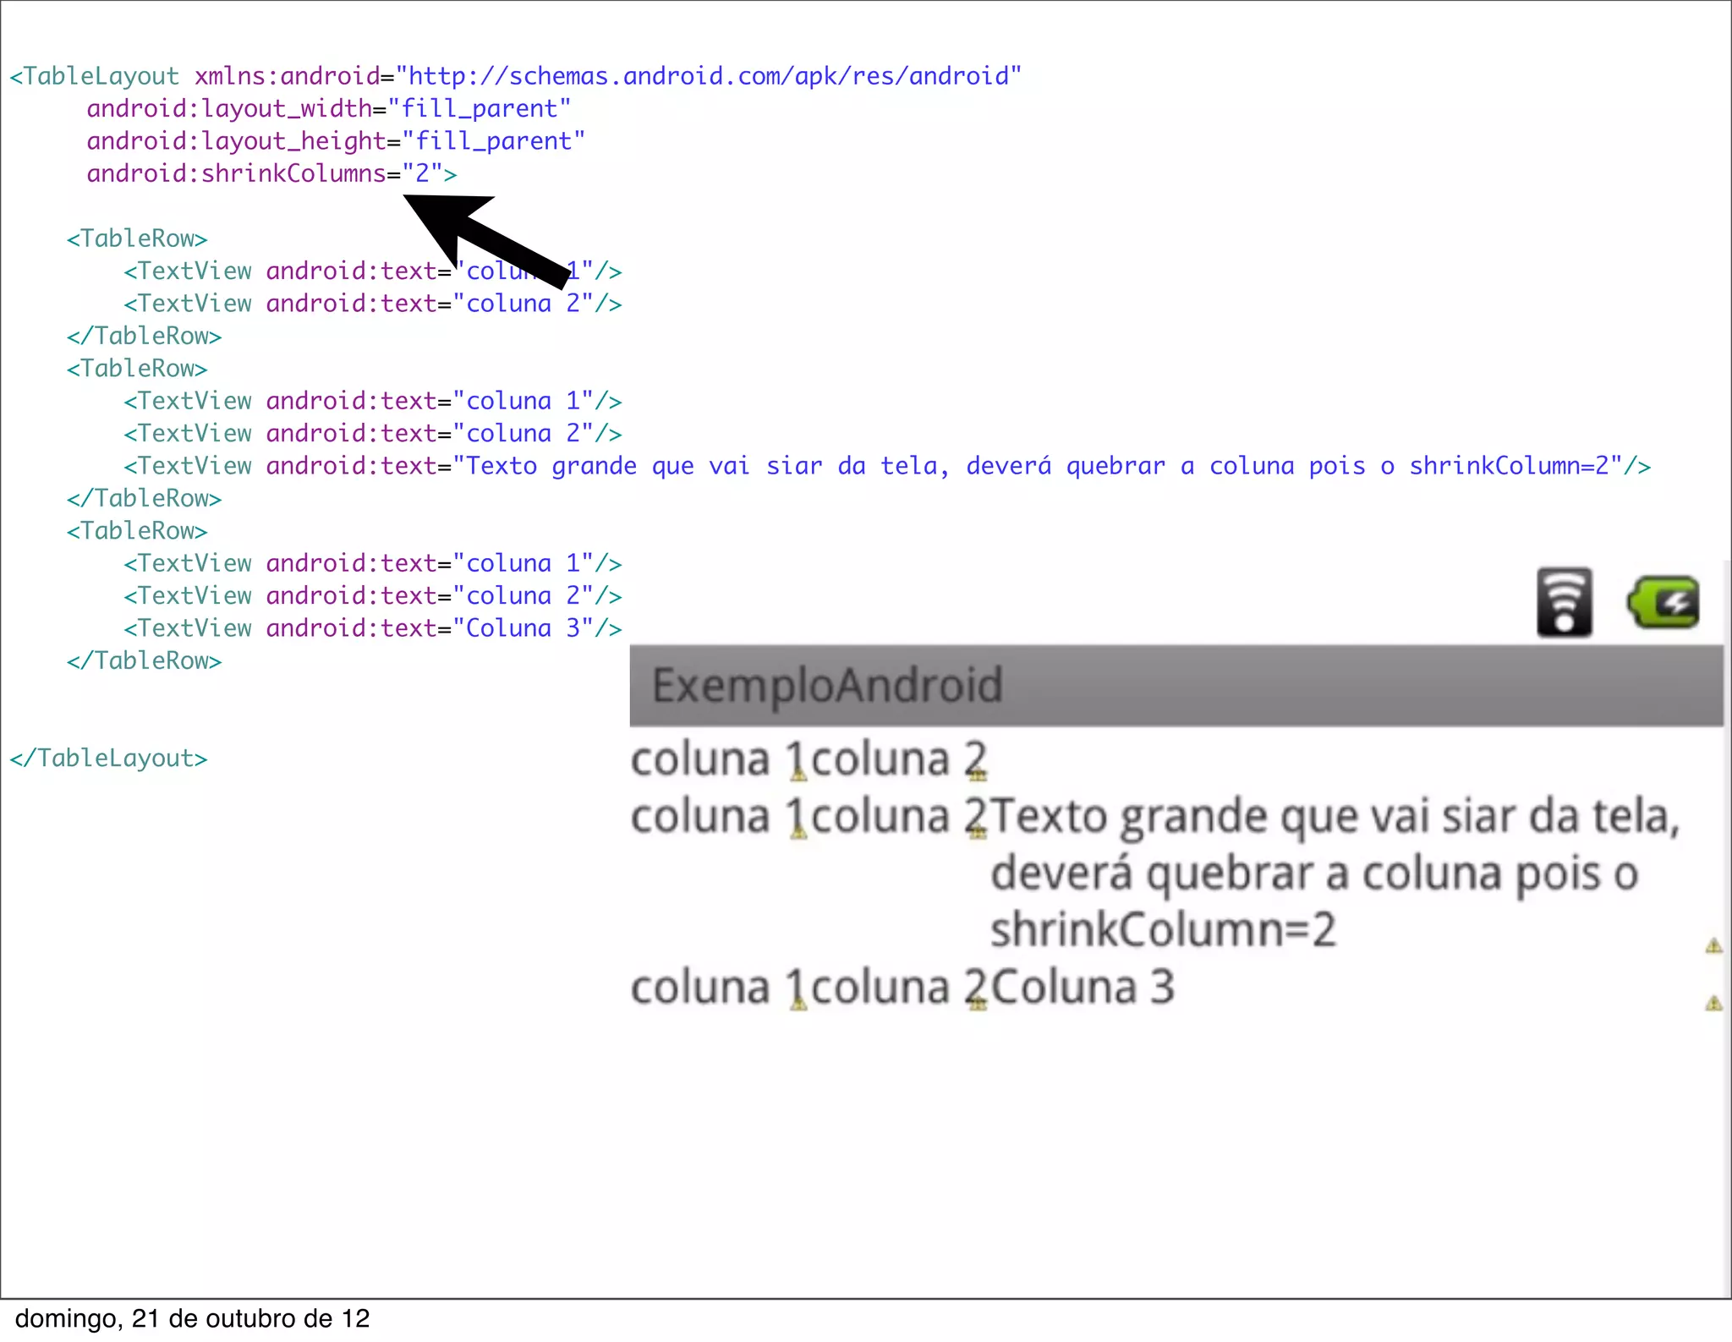Click the closing </TableLayout> tag

tap(108, 758)
